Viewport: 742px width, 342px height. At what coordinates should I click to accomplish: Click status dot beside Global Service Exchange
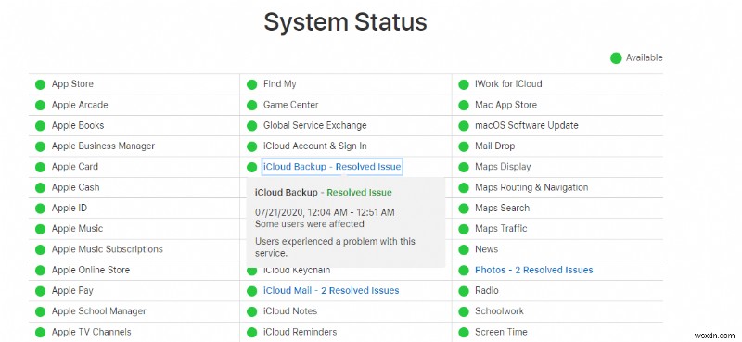(251, 126)
